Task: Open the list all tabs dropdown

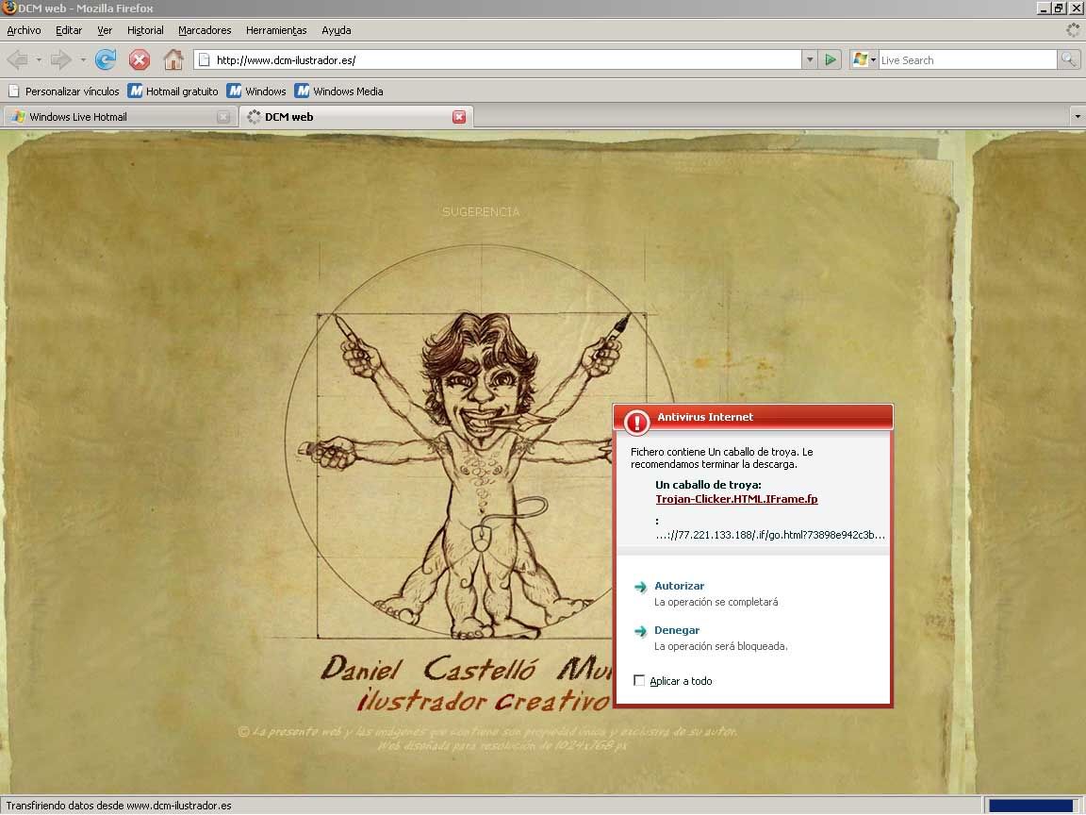Action: pyautogui.click(x=1077, y=116)
